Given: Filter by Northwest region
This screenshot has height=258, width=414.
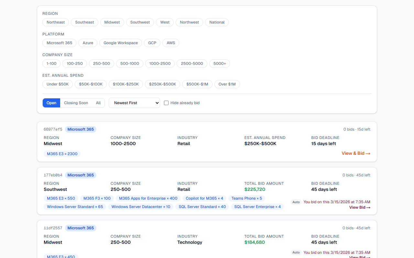Looking at the screenshot, I should click(x=190, y=22).
